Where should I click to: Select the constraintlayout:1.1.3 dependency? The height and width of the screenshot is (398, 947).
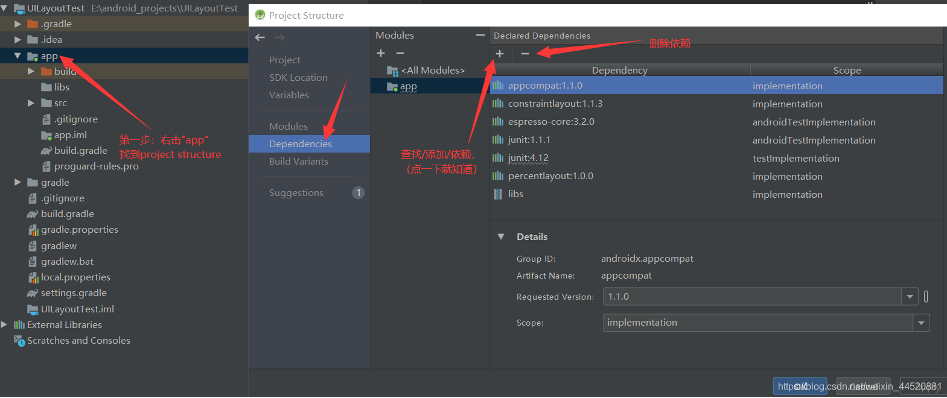pyautogui.click(x=716, y=104)
